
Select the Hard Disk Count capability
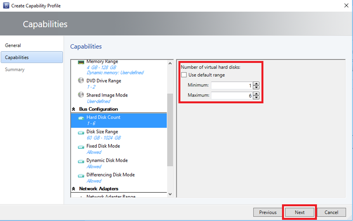pyautogui.click(x=119, y=121)
